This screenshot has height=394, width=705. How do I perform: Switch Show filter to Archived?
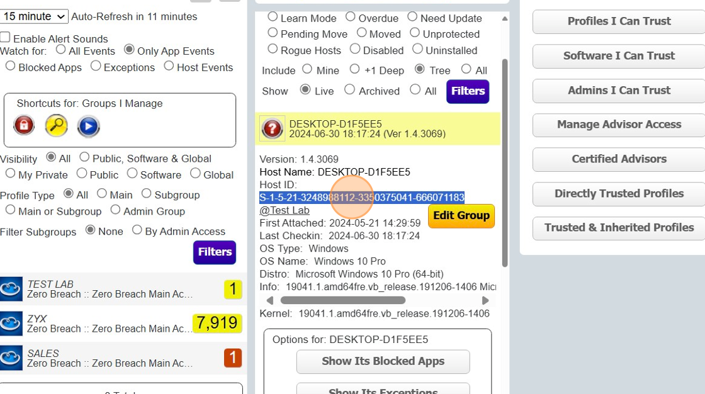click(x=349, y=90)
